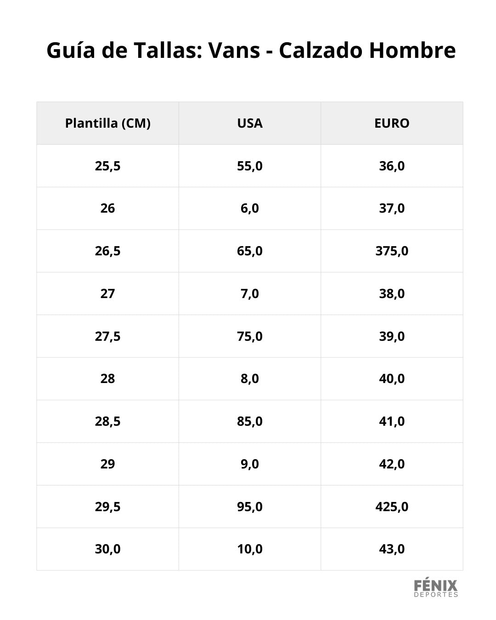The image size is (496, 620).
Task: Select the USA 10,0 cell
Action: pos(250,549)
